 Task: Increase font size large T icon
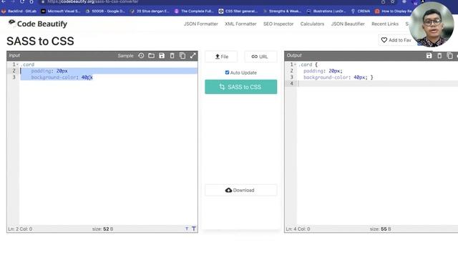pos(194,229)
